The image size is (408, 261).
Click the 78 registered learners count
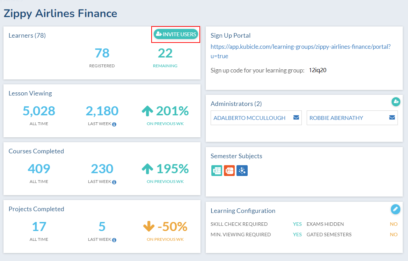click(x=102, y=53)
